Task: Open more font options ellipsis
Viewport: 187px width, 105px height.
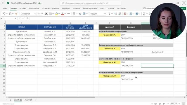Action: coord(69,14)
